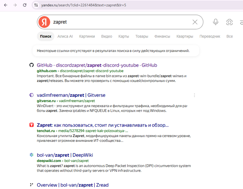
Task: Expand the Все services menu
Action: click(x=229, y=36)
